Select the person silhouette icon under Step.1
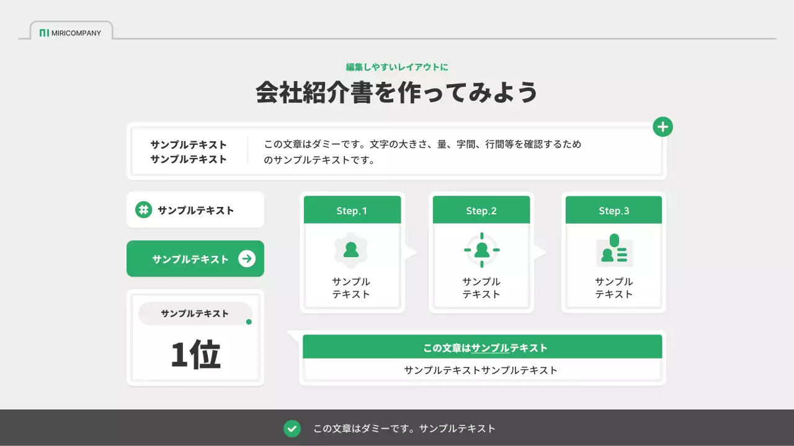794x446 pixels. 351,248
